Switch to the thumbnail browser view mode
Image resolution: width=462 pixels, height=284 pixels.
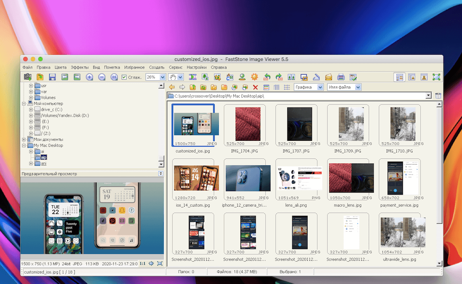click(x=399, y=77)
